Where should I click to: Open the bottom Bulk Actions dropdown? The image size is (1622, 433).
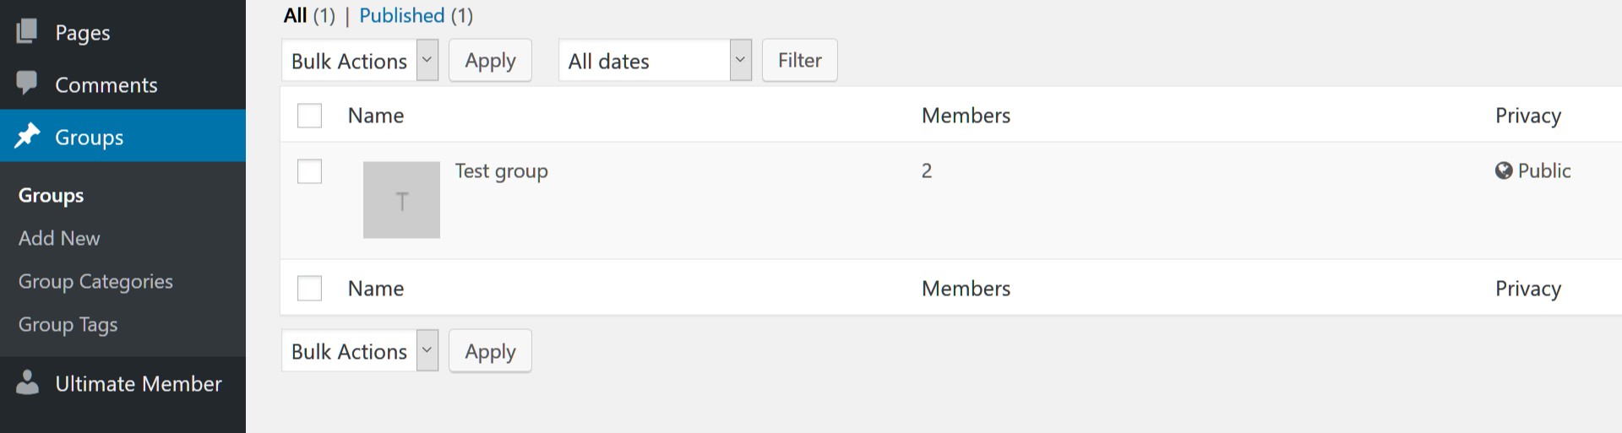pyautogui.click(x=359, y=351)
